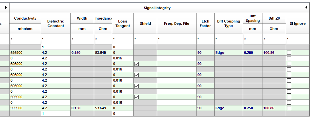Click the Etch Factor filter field
Viewport: 310px width, 124px height.
pos(205,39)
